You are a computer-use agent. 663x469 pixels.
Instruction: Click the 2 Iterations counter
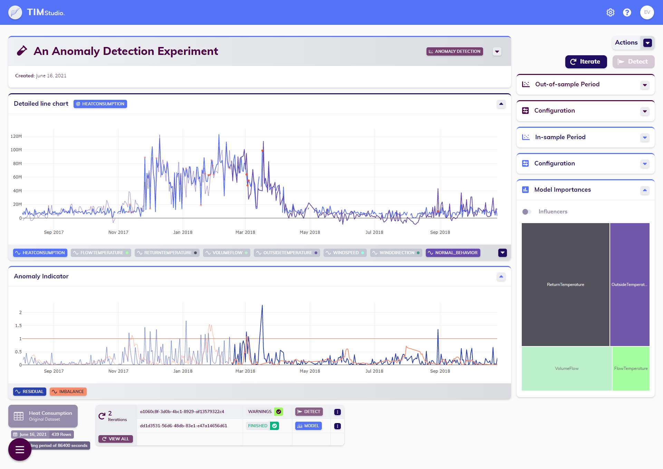117,416
